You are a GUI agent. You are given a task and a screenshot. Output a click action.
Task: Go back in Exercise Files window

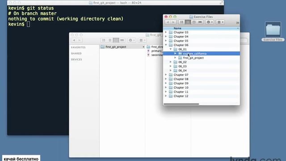click(168, 22)
